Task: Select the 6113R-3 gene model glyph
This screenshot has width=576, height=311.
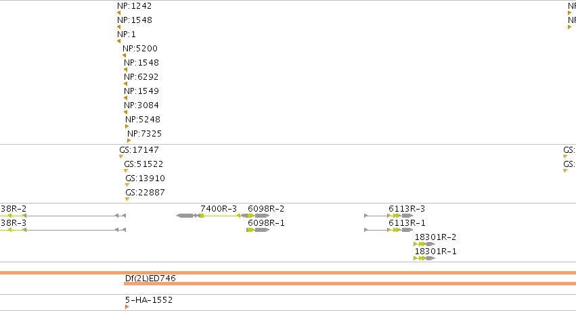Action: tap(389, 216)
